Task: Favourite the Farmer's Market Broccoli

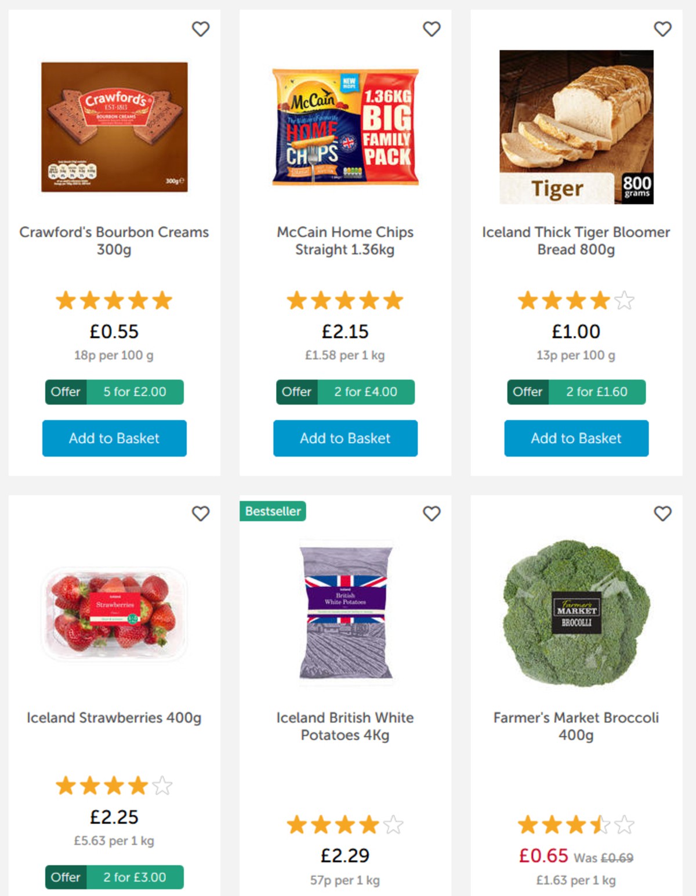Action: (x=662, y=514)
